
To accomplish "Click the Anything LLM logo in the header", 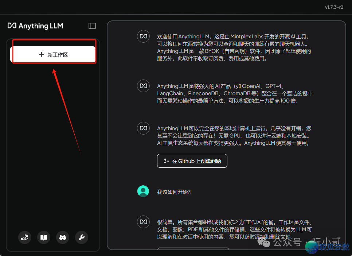I will point(35,26).
